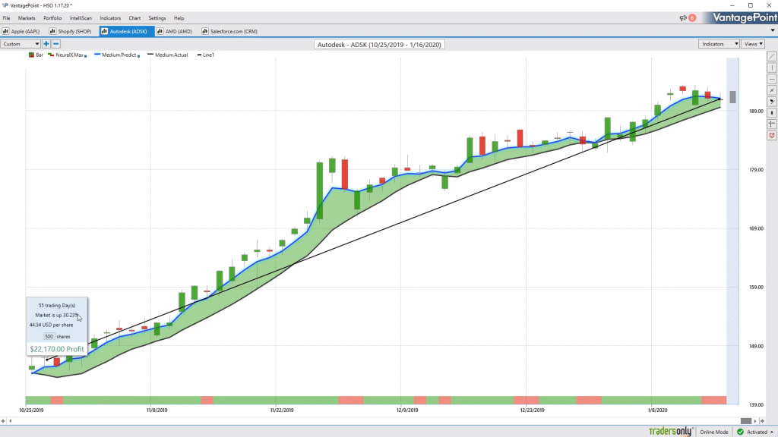Edit the 500 shares input field
This screenshot has height=437, width=778.
[x=49, y=336]
